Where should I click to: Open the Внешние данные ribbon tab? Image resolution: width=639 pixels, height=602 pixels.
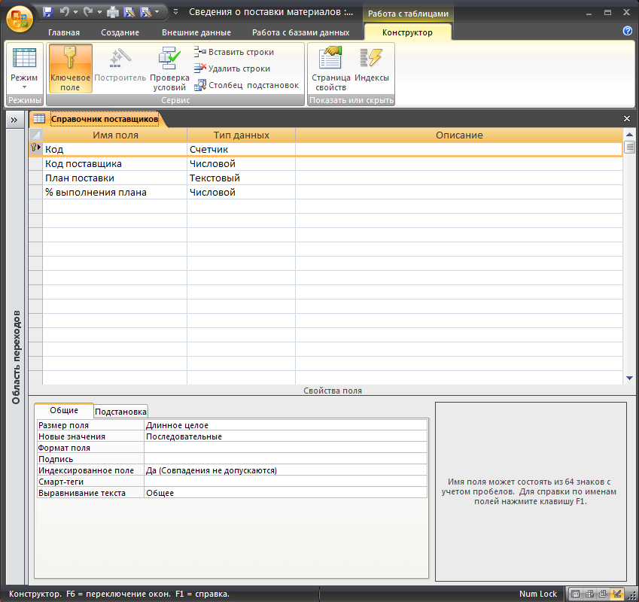[196, 32]
